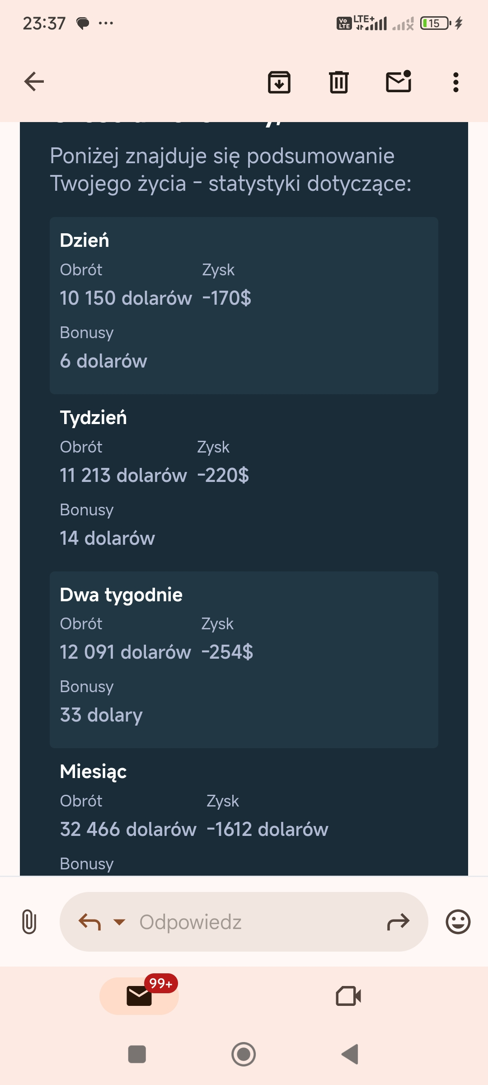Open emoji reaction picker
Screen dimensions: 488x1085
coord(458,921)
